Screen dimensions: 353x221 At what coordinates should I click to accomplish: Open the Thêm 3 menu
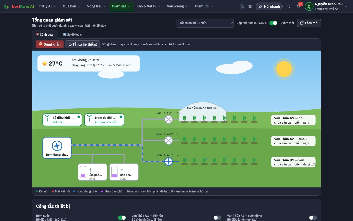click(204, 6)
